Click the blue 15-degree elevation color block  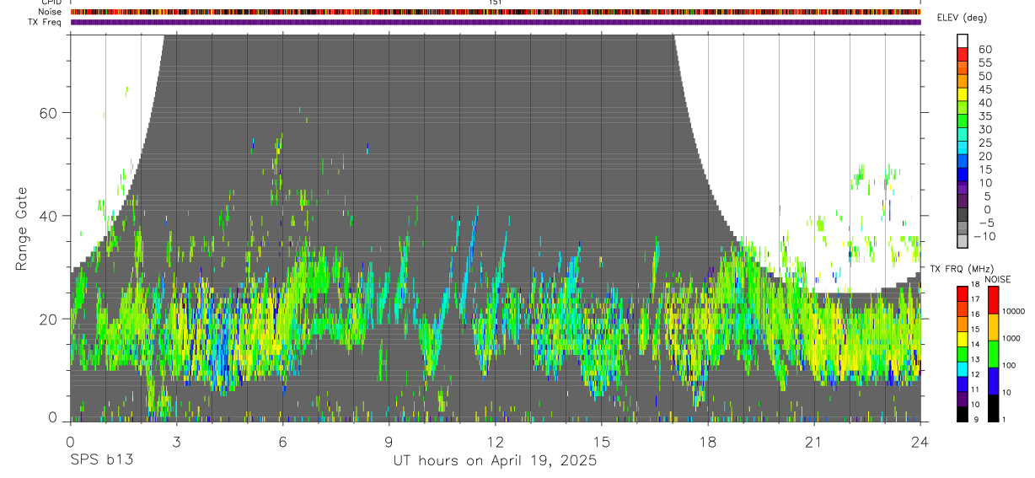pyautogui.click(x=963, y=175)
